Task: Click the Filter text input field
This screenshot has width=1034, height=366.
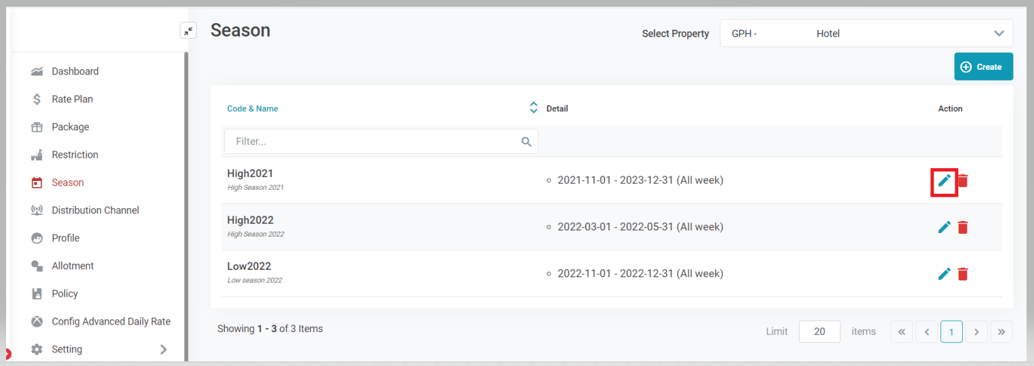Action: [x=376, y=142]
